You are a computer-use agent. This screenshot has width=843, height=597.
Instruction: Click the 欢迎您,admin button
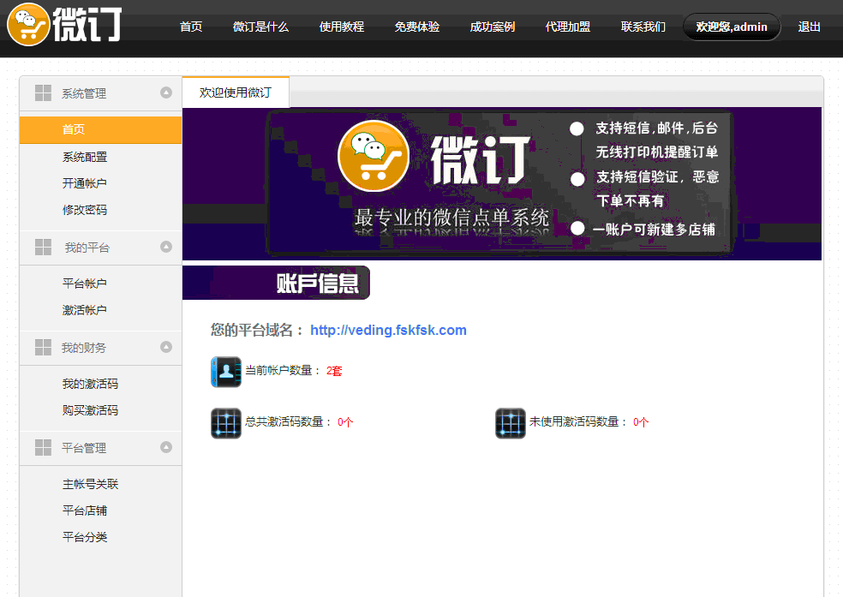731,27
